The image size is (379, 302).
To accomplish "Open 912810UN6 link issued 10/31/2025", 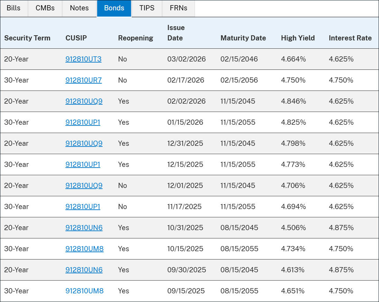I will [x=84, y=228].
